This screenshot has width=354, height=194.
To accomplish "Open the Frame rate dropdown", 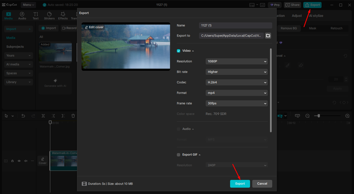I will click(236, 103).
